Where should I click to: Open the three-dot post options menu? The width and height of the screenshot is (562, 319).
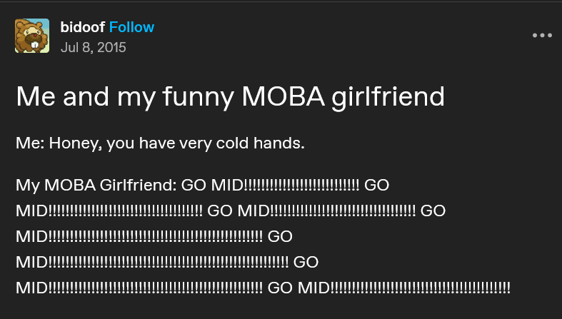542,36
